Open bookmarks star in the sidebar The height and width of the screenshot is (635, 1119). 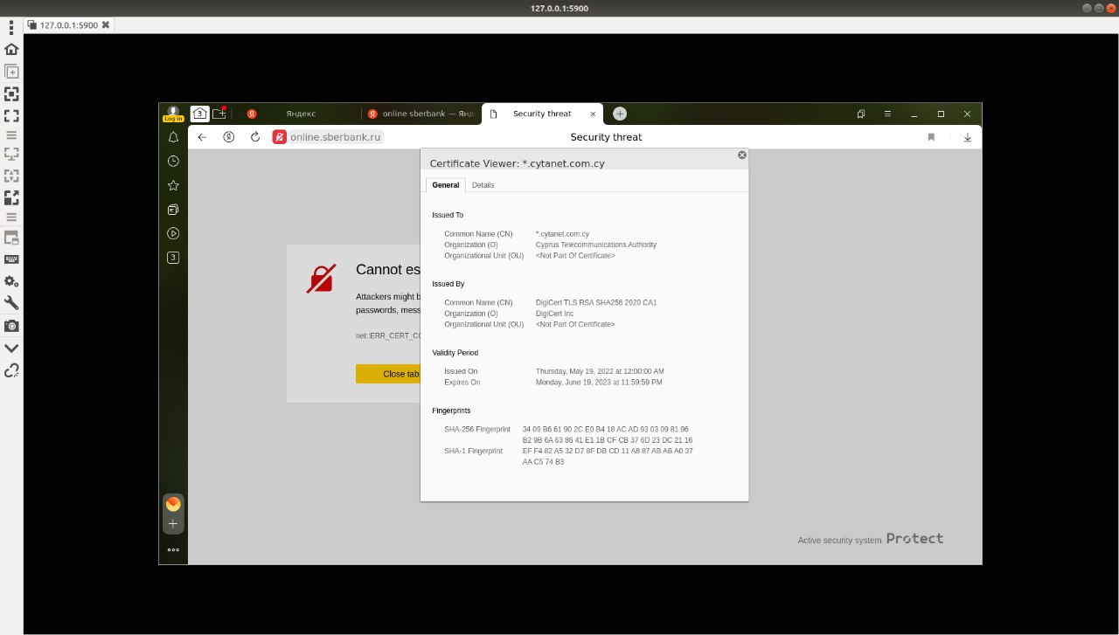tap(173, 185)
